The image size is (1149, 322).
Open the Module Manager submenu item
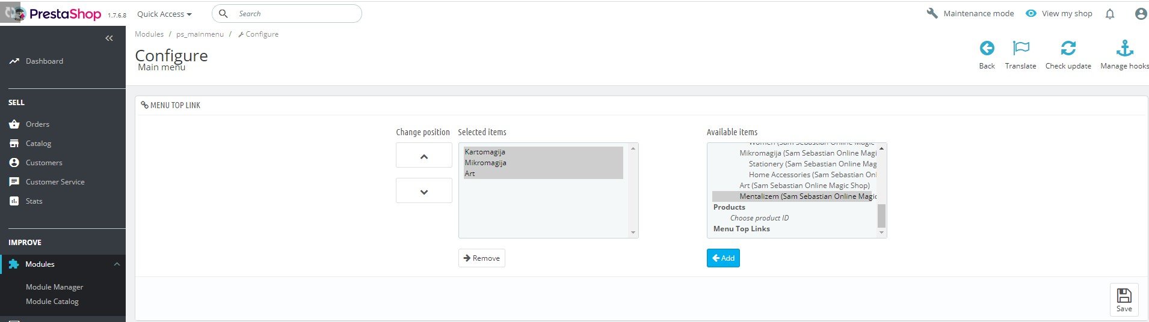(54, 287)
